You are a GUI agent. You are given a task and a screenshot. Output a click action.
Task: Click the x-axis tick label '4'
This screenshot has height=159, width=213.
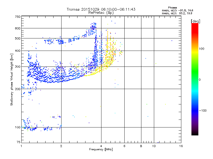(101, 146)
